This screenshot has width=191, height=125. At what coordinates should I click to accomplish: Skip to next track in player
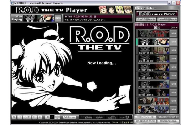pos(40,117)
